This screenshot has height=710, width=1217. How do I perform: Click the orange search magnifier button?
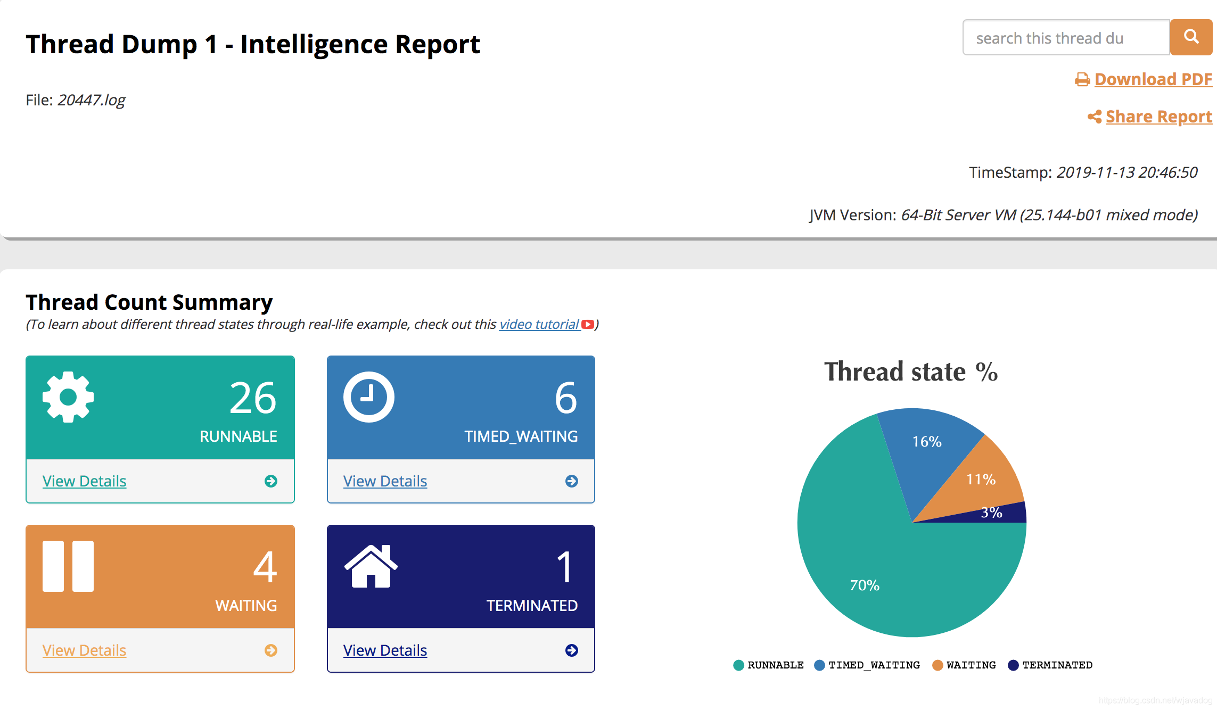(1191, 37)
